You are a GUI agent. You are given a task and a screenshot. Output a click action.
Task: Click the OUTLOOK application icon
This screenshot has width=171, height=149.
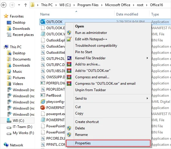[43, 22]
